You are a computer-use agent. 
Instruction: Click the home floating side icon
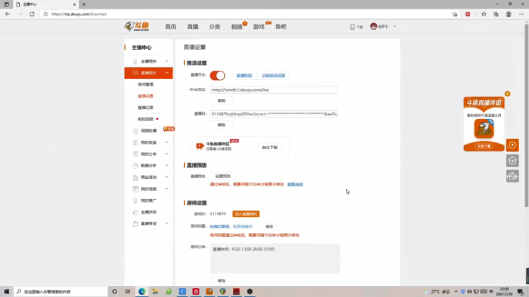click(512, 160)
